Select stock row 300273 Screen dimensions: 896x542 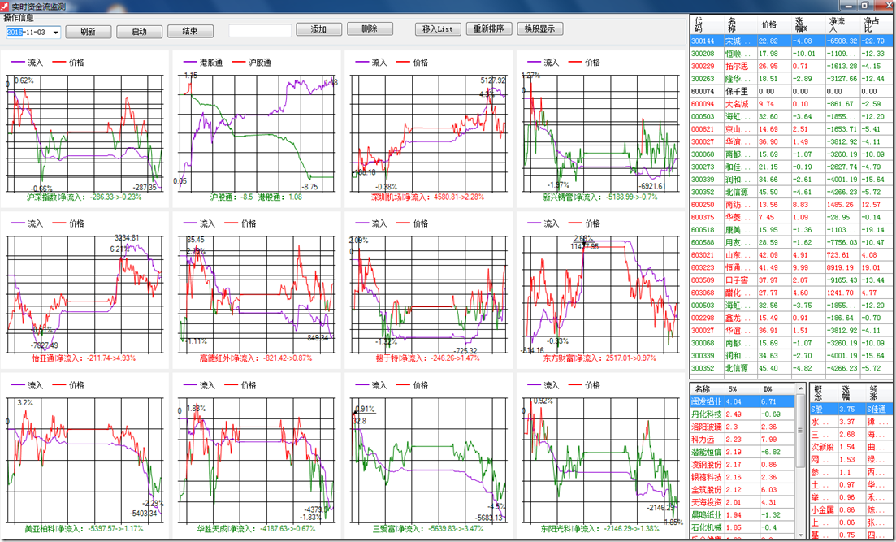pos(791,167)
